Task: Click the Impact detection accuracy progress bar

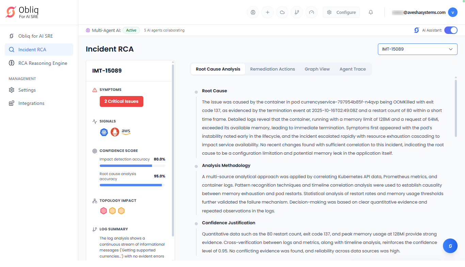Action: [132, 166]
